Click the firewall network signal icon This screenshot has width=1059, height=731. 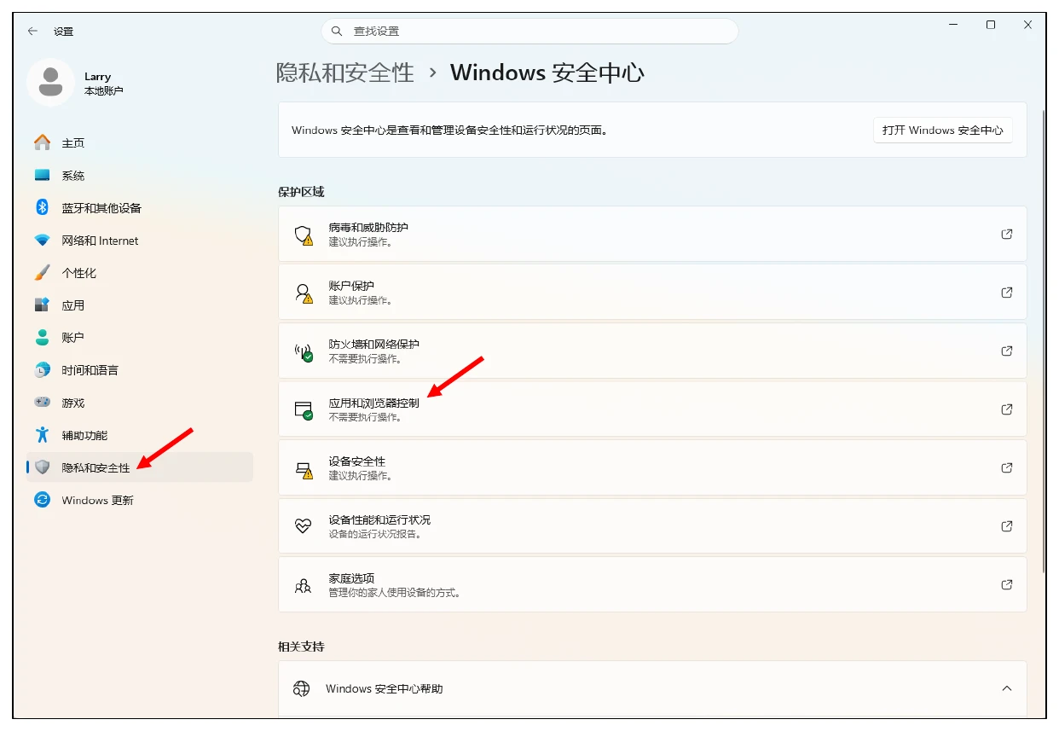(304, 351)
